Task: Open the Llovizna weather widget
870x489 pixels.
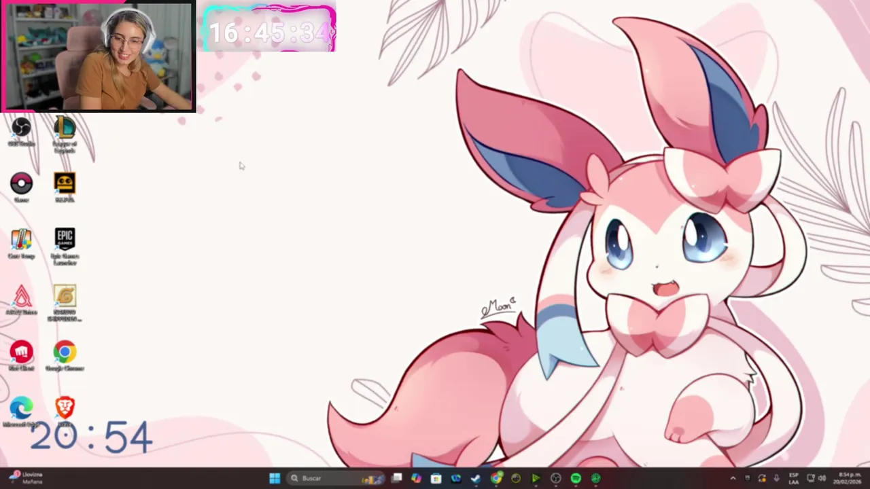Action: 27,478
